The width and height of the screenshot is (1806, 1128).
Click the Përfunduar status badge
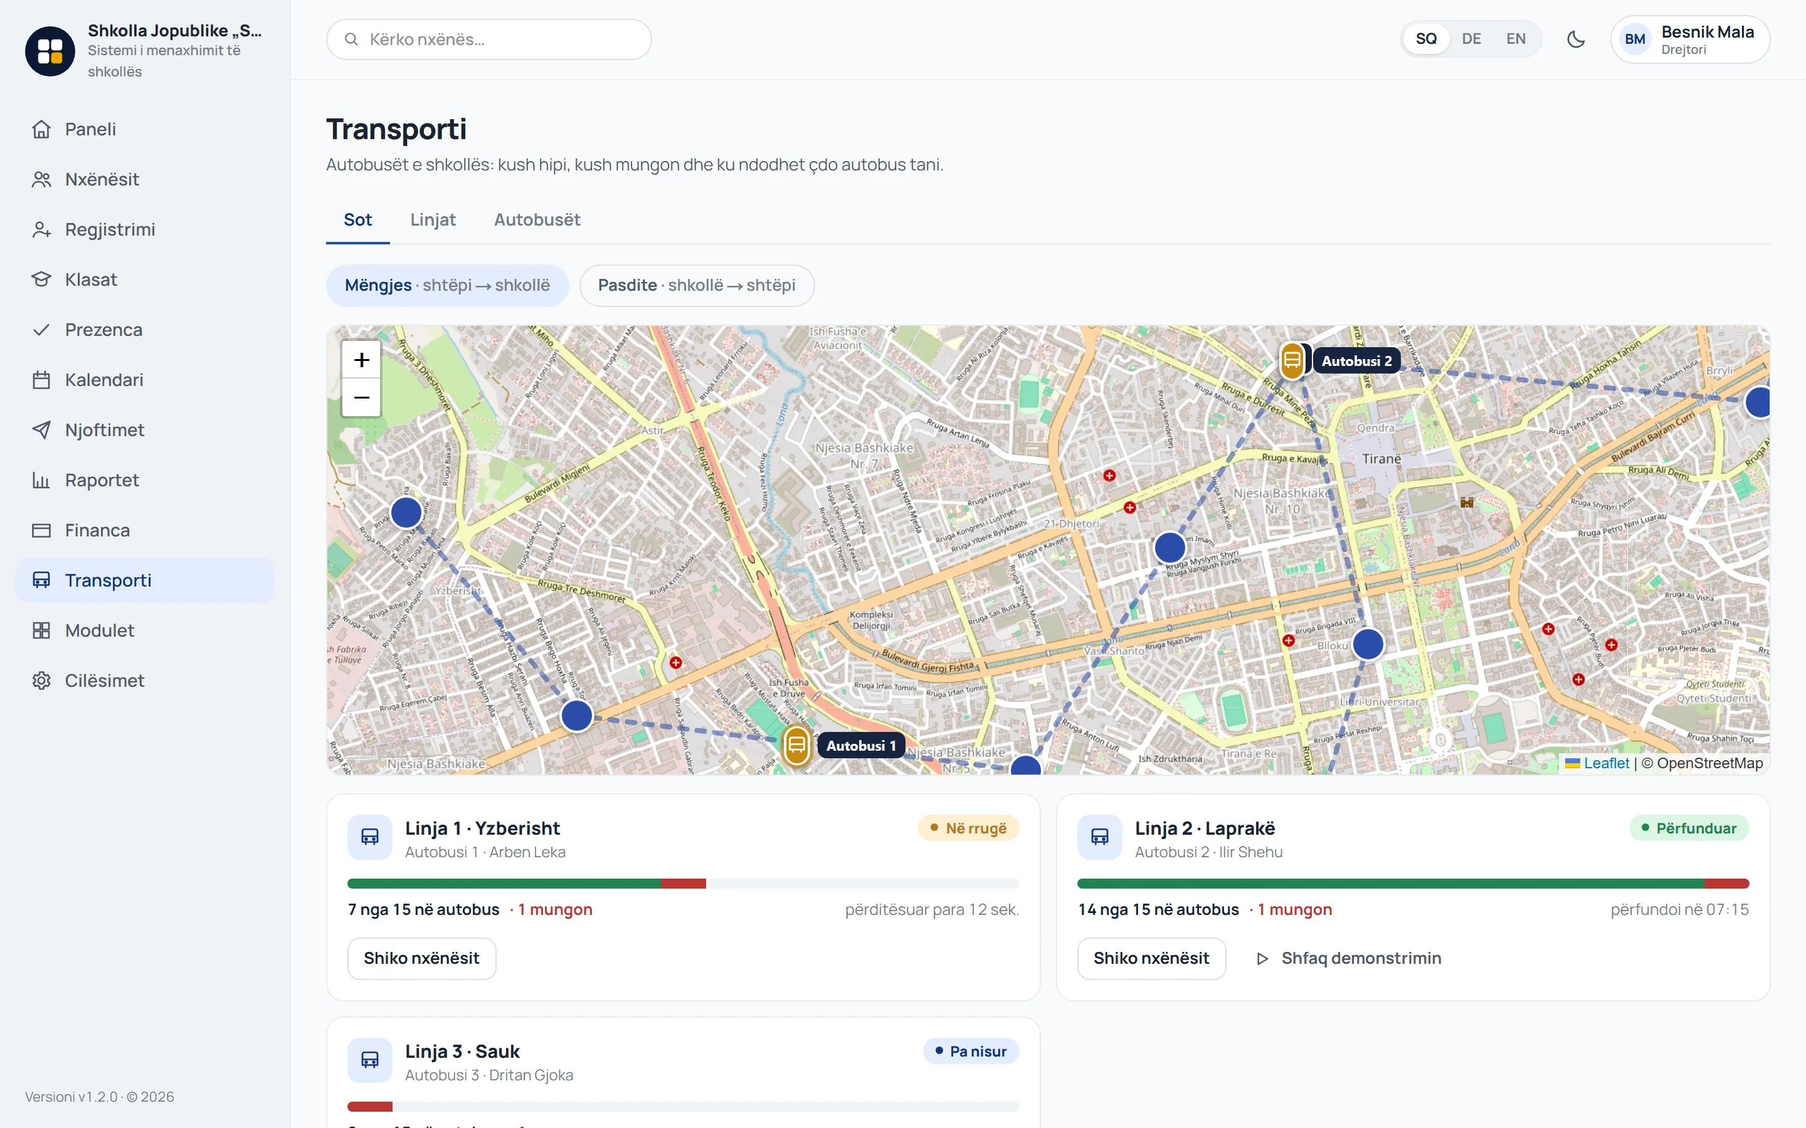tap(1689, 828)
